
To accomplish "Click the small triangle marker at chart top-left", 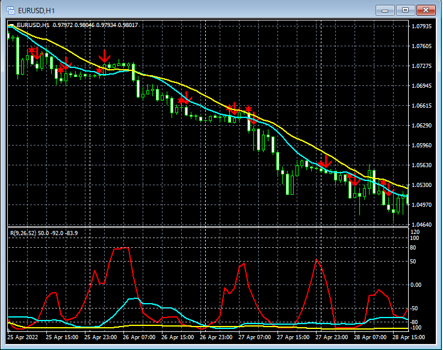I will [13, 25].
